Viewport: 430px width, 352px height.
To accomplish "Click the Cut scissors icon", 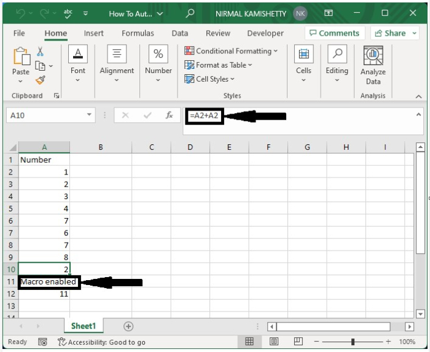I will (40, 51).
